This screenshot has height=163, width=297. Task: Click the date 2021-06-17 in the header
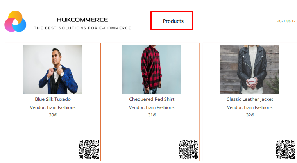point(286,21)
